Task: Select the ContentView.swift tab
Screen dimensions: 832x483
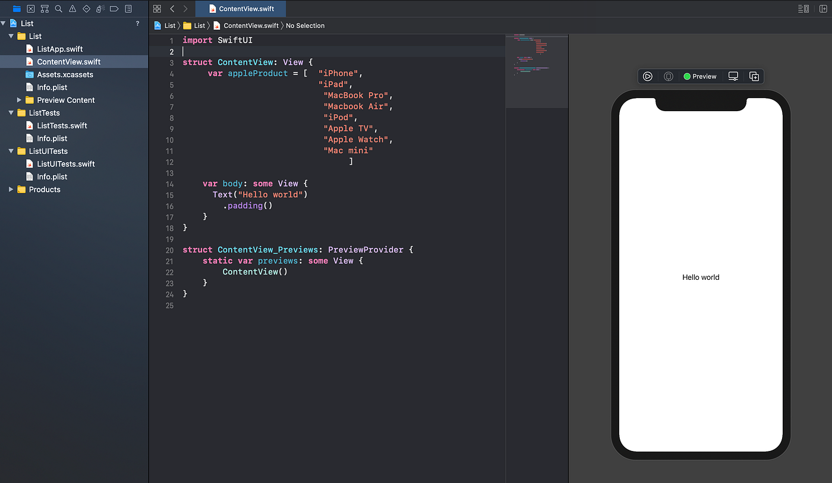Action: 241,9
